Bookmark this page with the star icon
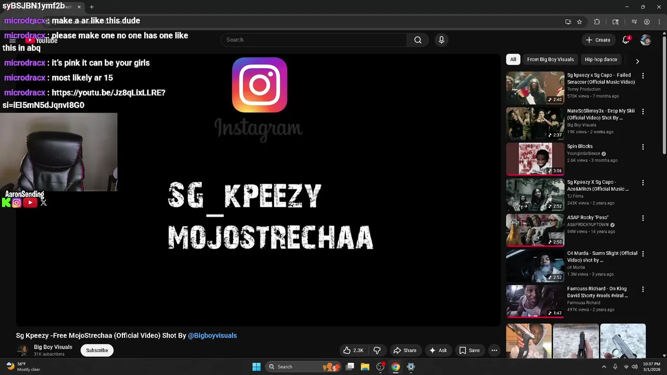This screenshot has height=375, width=667. [x=579, y=22]
